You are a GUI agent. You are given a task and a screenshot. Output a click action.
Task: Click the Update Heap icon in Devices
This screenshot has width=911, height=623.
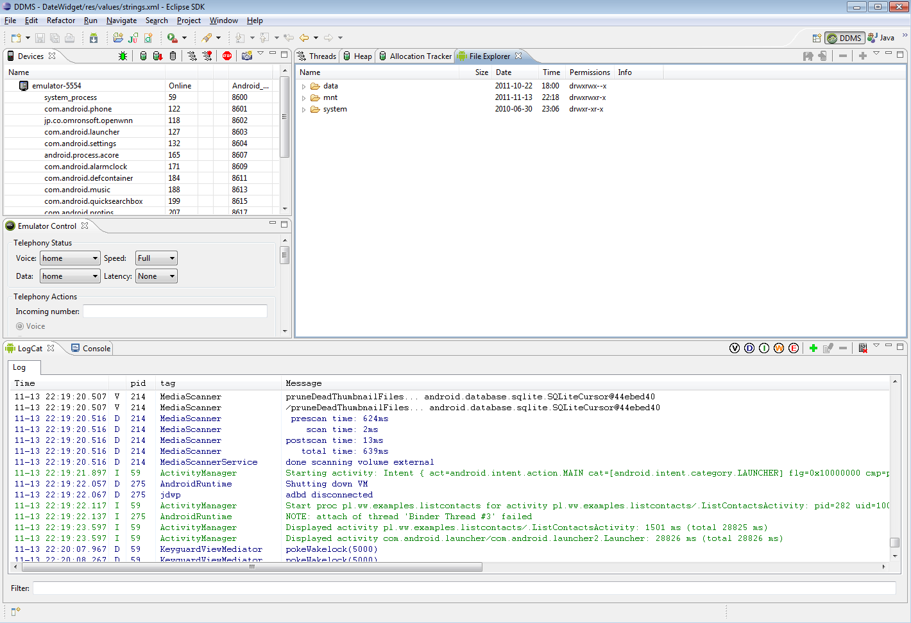[x=143, y=56]
